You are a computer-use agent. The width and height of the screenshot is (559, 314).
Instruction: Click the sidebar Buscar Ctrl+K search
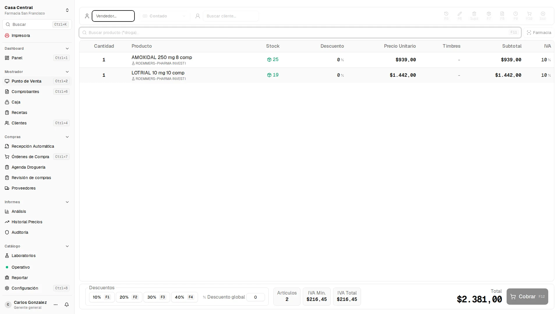pos(37,24)
